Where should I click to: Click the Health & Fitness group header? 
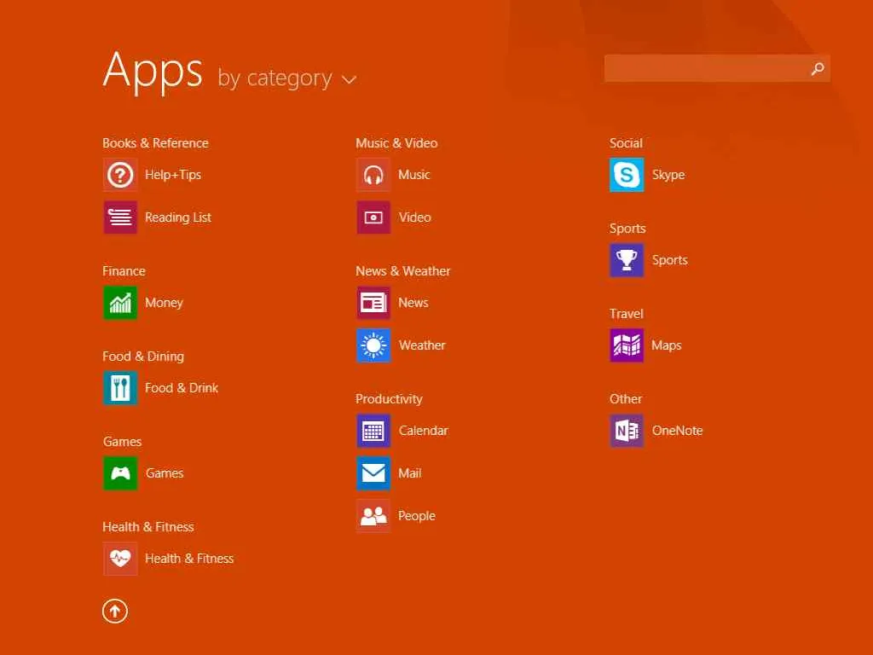tap(148, 527)
